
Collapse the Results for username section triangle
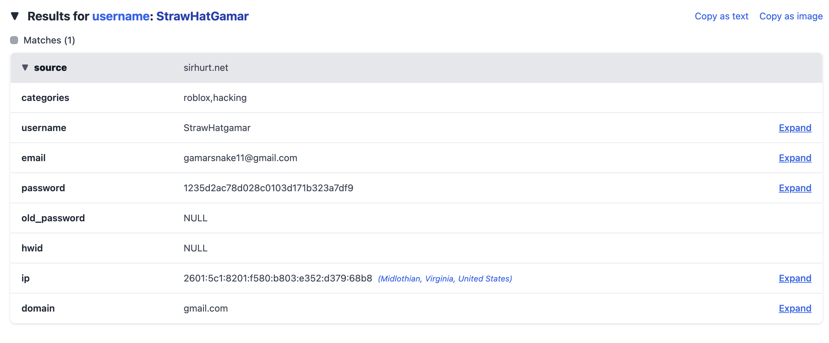point(15,16)
